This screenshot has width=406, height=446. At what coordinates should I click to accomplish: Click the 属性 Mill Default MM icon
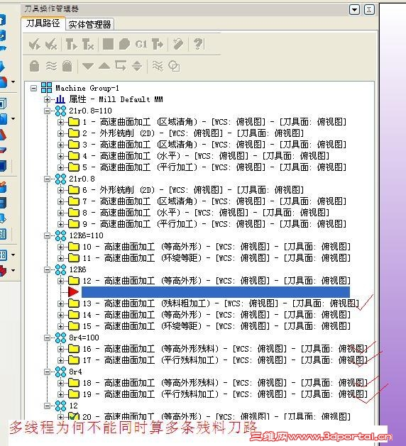click(60, 99)
